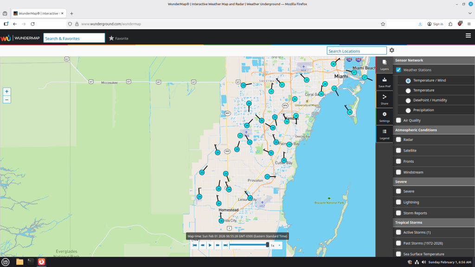Click the map timeline slider handle
The width and height of the screenshot is (475, 267).
pyautogui.click(x=268, y=245)
